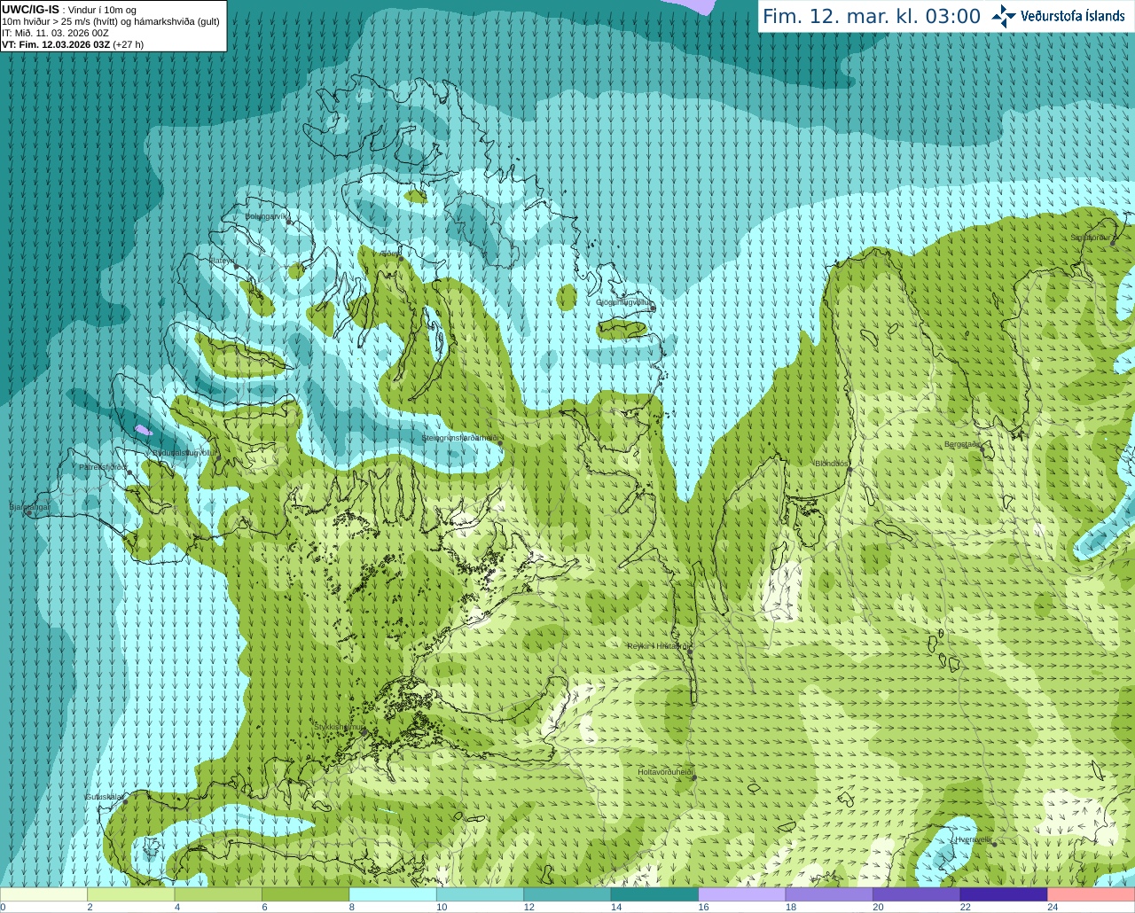1135x913 pixels.
Task: Click the 'Fim. 12. mar. kl. 03:00' date header
Action: [872, 16]
